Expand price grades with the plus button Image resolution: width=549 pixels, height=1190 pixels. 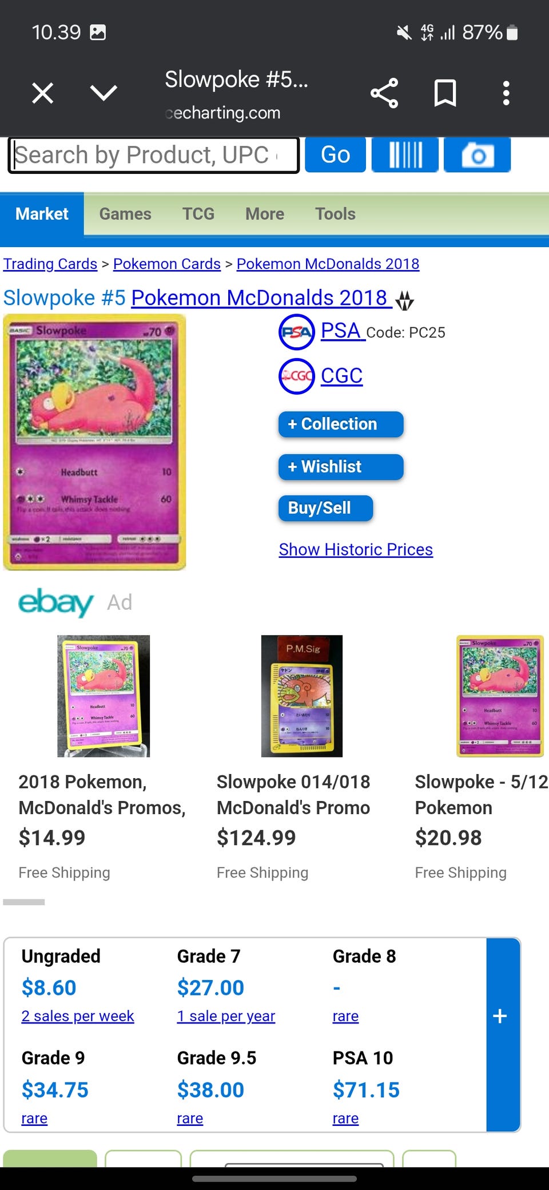click(500, 1017)
